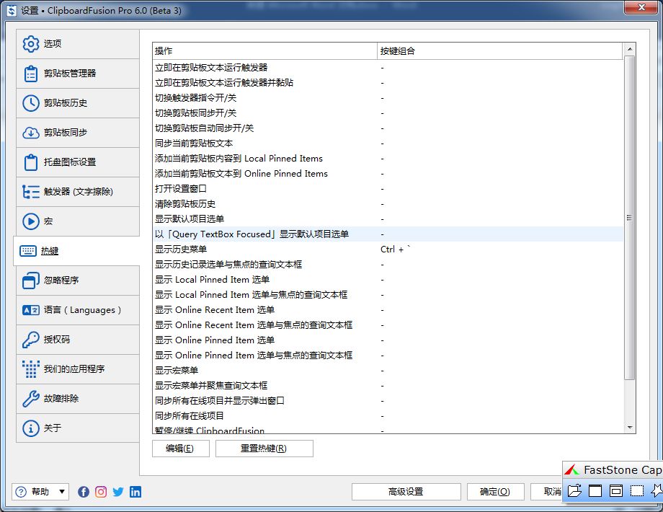Click the partially hidden 取消 button
Viewport: 663px width, 512px height.
[x=547, y=492]
